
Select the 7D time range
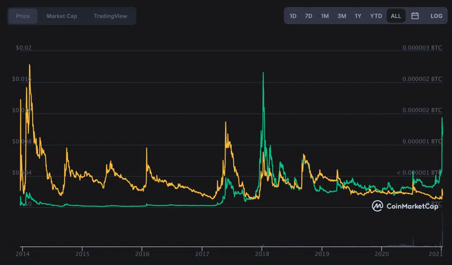309,16
